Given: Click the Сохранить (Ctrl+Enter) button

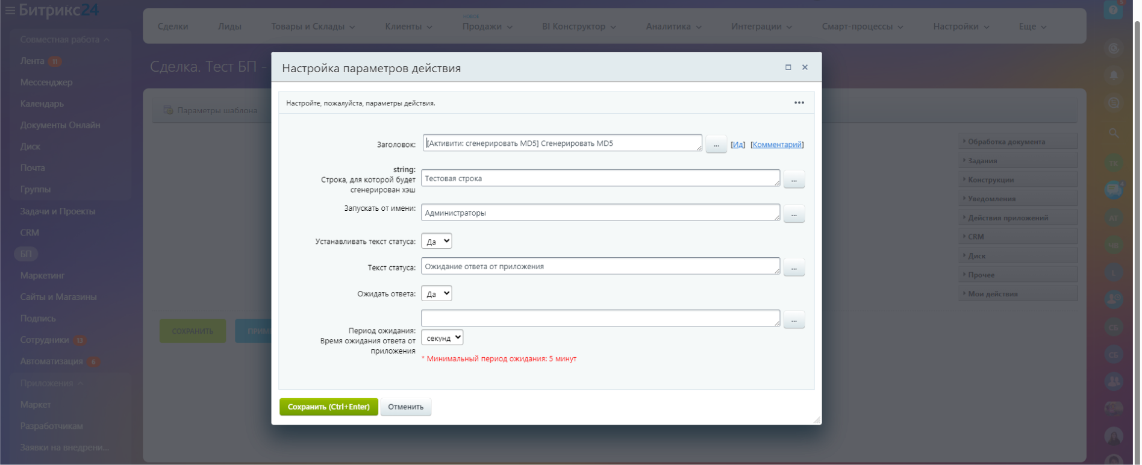Looking at the screenshot, I should click(x=328, y=407).
